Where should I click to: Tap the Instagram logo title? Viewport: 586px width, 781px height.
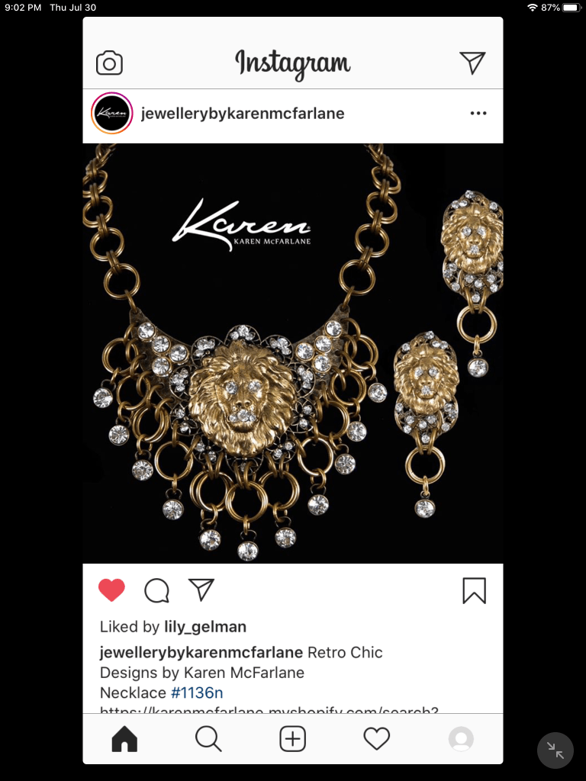(293, 64)
